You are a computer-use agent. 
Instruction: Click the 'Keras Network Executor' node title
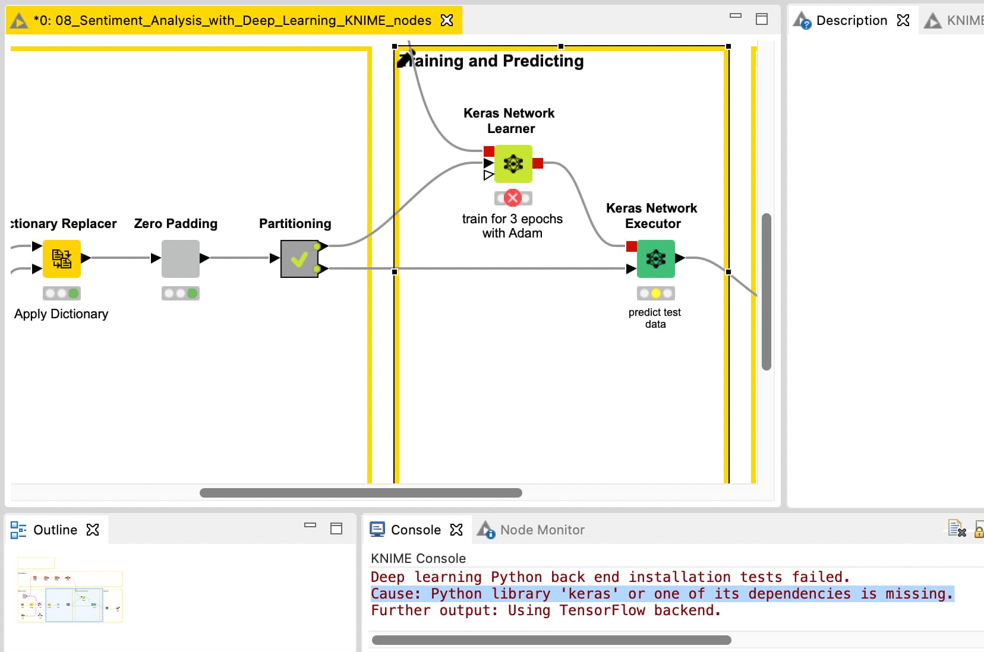tap(652, 216)
